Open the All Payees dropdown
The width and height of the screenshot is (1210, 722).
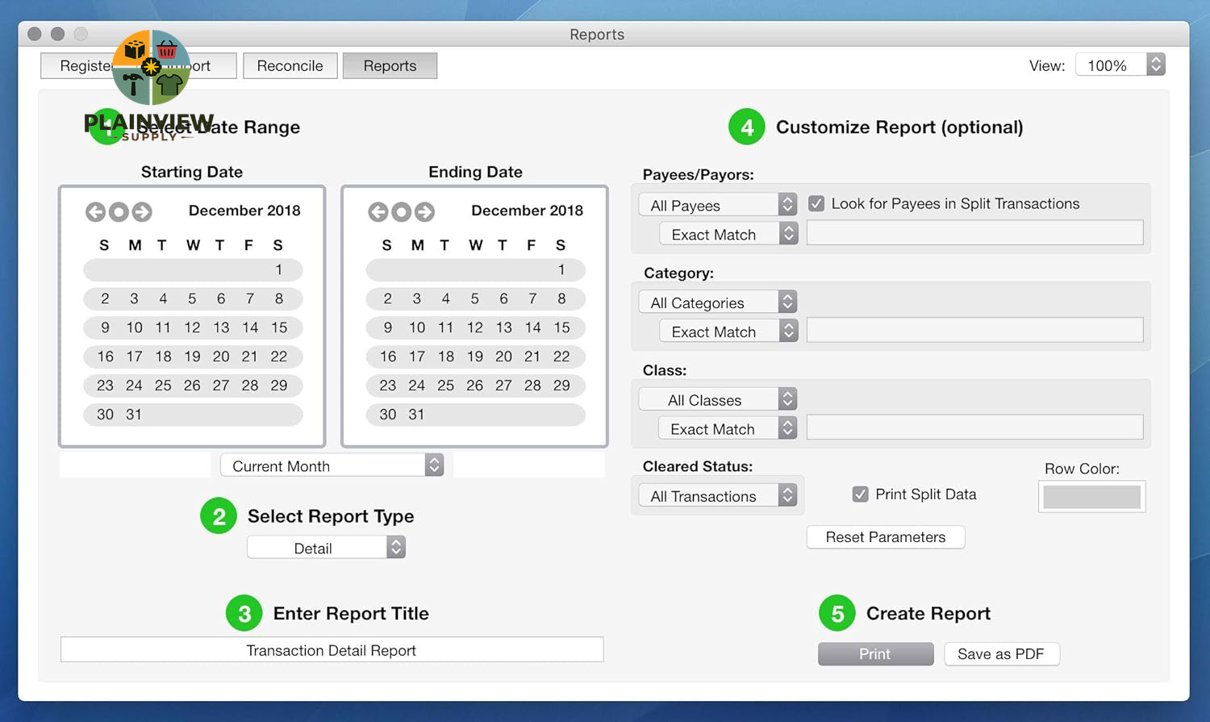click(x=718, y=205)
